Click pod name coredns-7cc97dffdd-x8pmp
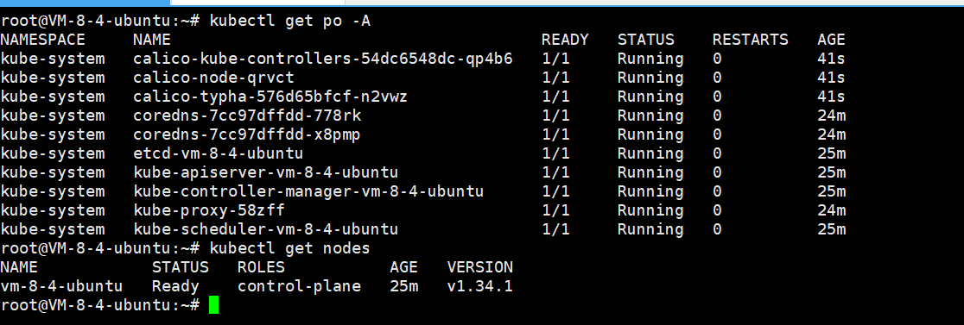This screenshot has height=325, width=964. [247, 134]
